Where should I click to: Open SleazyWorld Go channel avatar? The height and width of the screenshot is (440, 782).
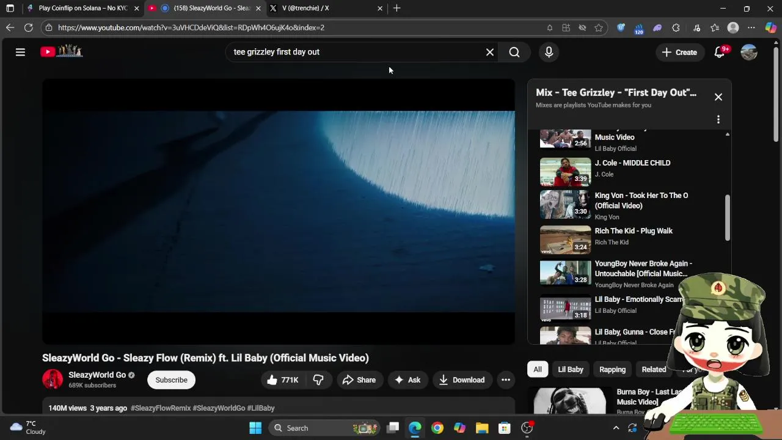click(x=53, y=380)
